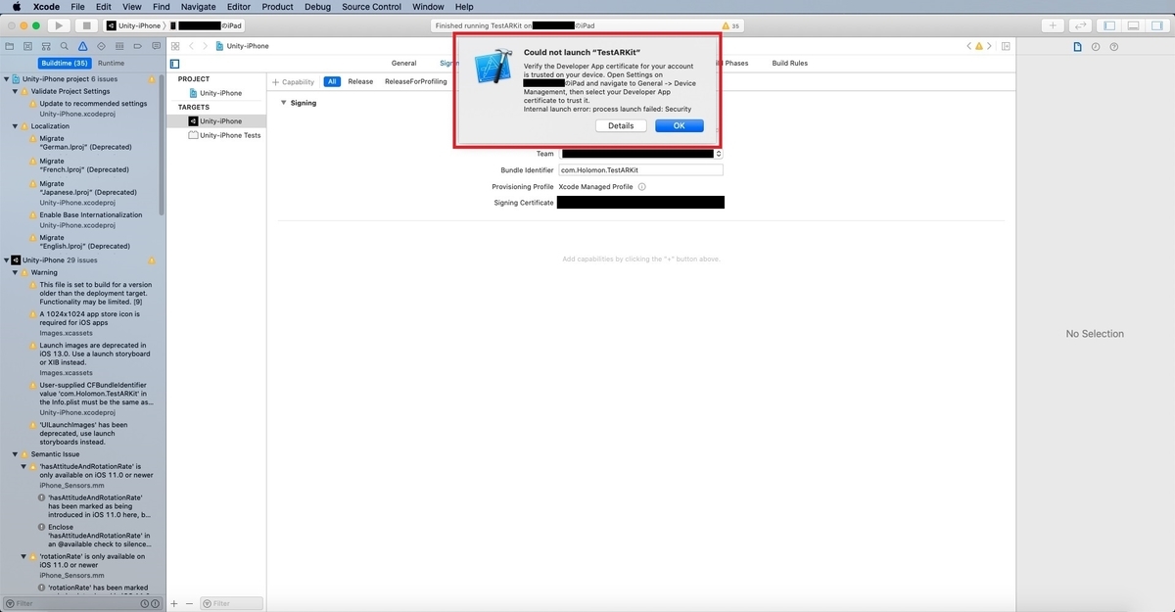
Task: Open the Source Control menu
Action: (371, 7)
